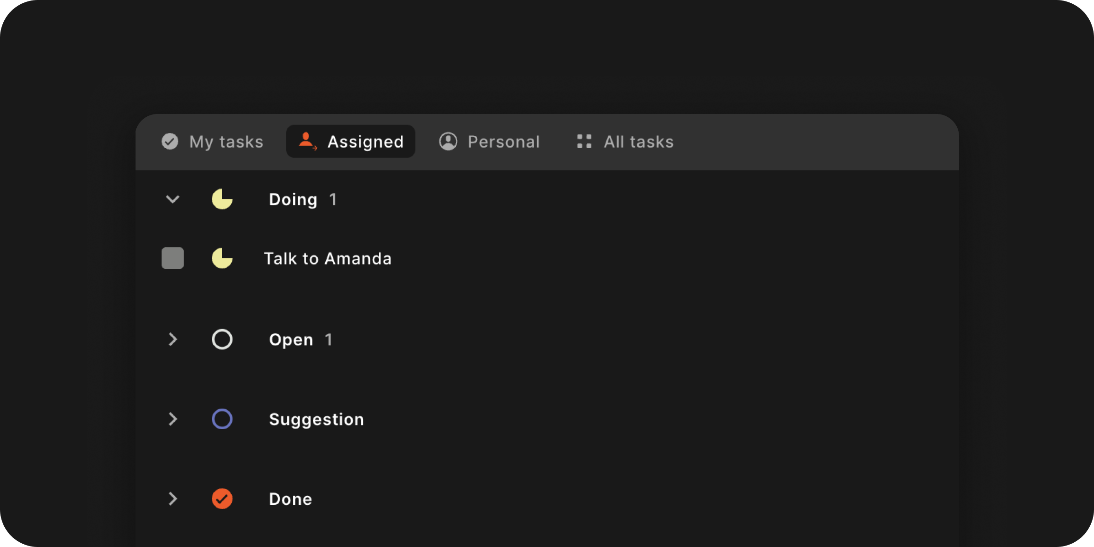This screenshot has width=1094, height=547.
Task: Expand the Done section
Action: coord(172,499)
